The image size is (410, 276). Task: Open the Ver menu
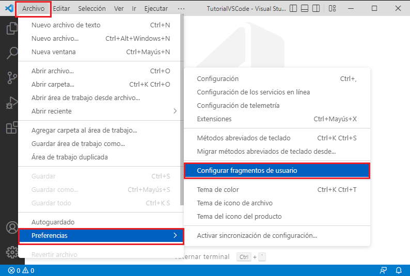tap(119, 9)
